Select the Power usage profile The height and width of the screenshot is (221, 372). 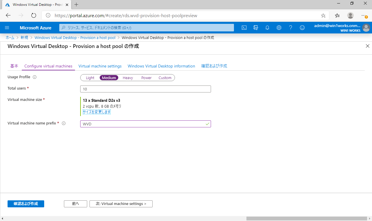[x=146, y=78]
